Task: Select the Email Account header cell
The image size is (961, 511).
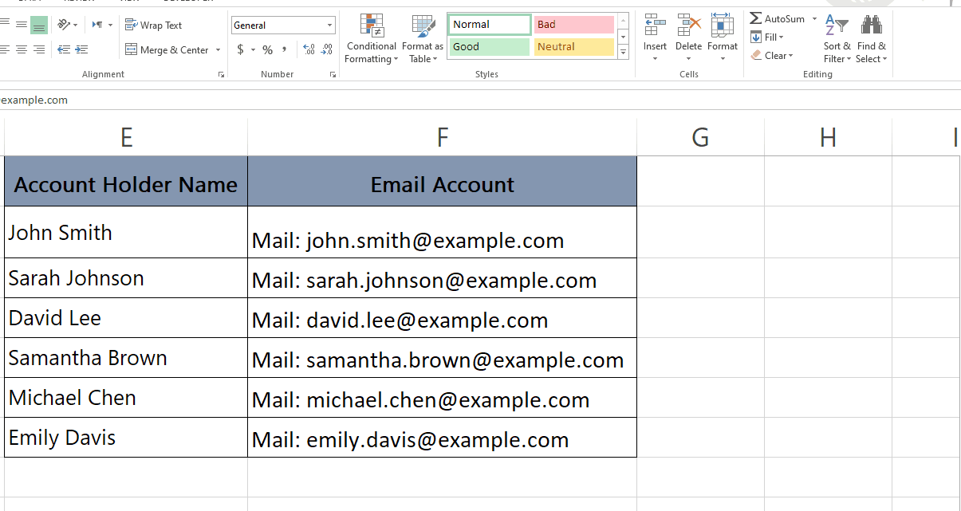Action: tap(443, 182)
